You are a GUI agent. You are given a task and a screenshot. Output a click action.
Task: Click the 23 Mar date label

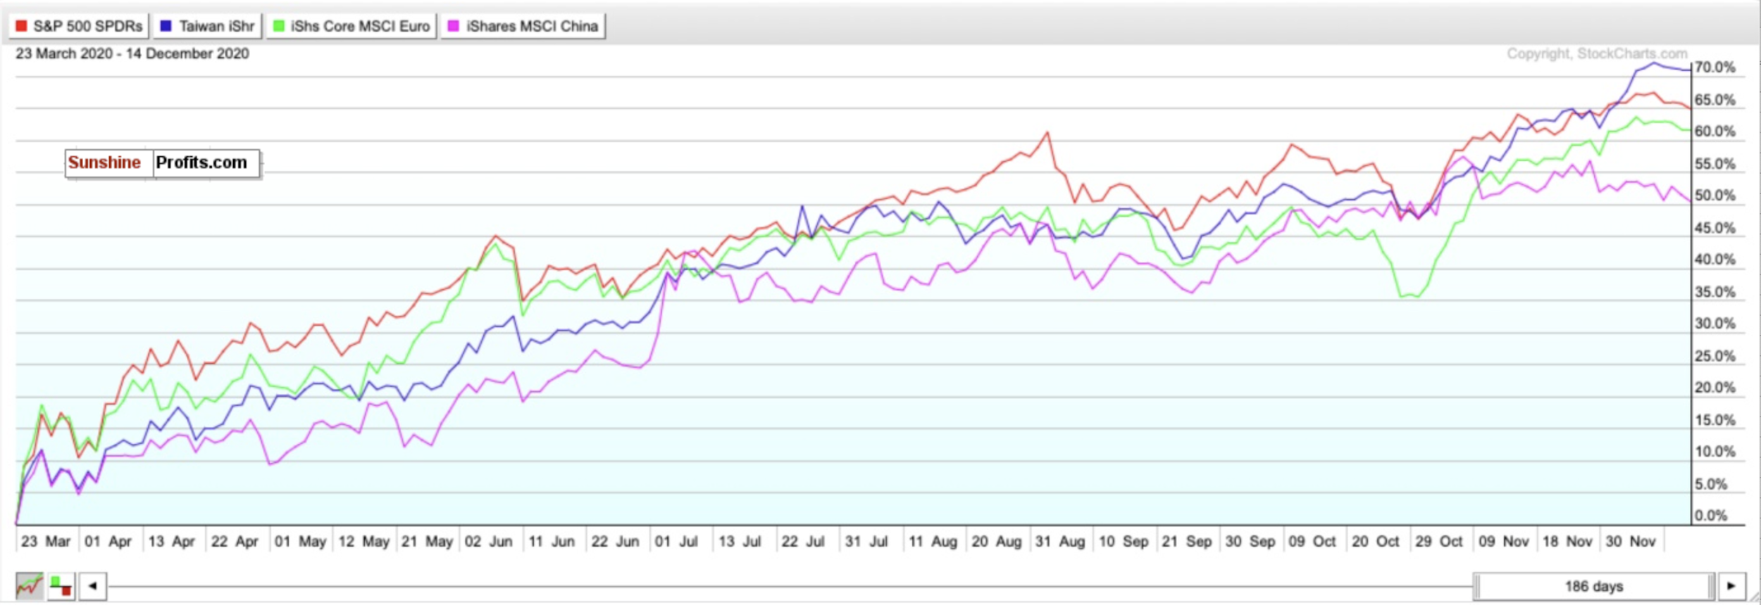click(x=46, y=542)
